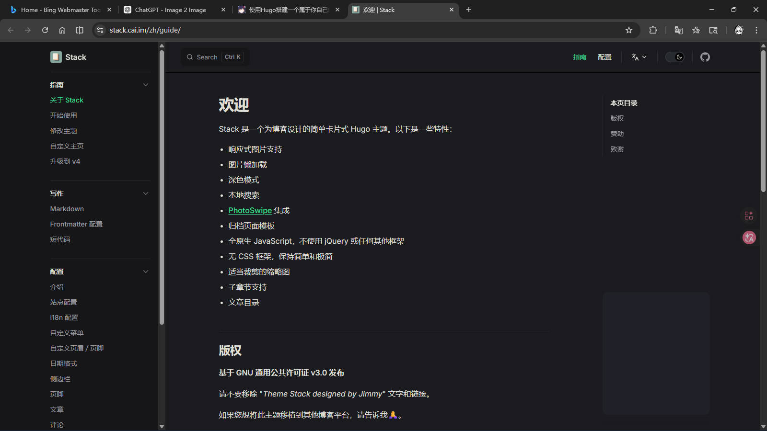Close the 欢迎 | Stack tab

coord(451,10)
